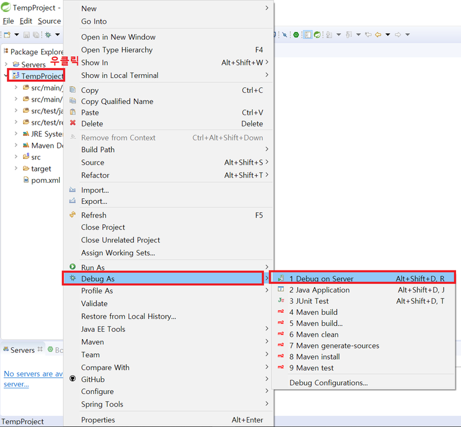
Task: Click the 'No servers are available' link
Action: point(32,374)
